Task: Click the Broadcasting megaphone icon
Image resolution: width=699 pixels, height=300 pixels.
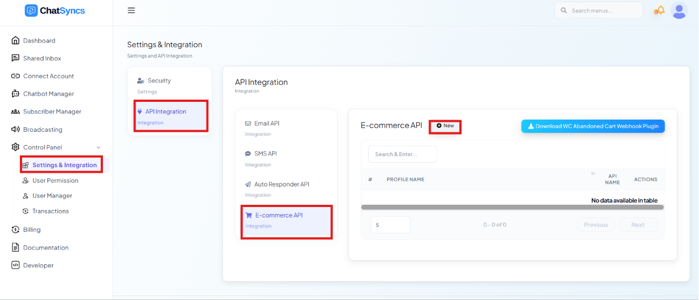Action: (15, 130)
